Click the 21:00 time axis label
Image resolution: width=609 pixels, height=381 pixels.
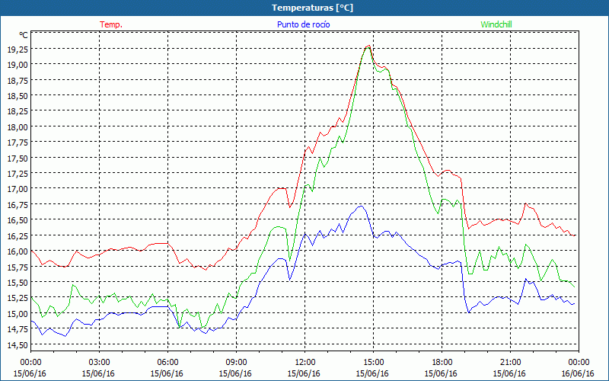(x=510, y=362)
